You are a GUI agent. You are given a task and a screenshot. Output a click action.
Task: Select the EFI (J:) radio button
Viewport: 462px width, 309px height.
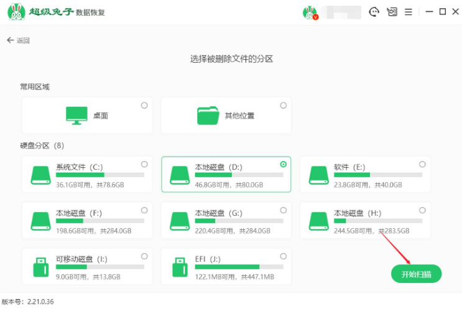[284, 256]
